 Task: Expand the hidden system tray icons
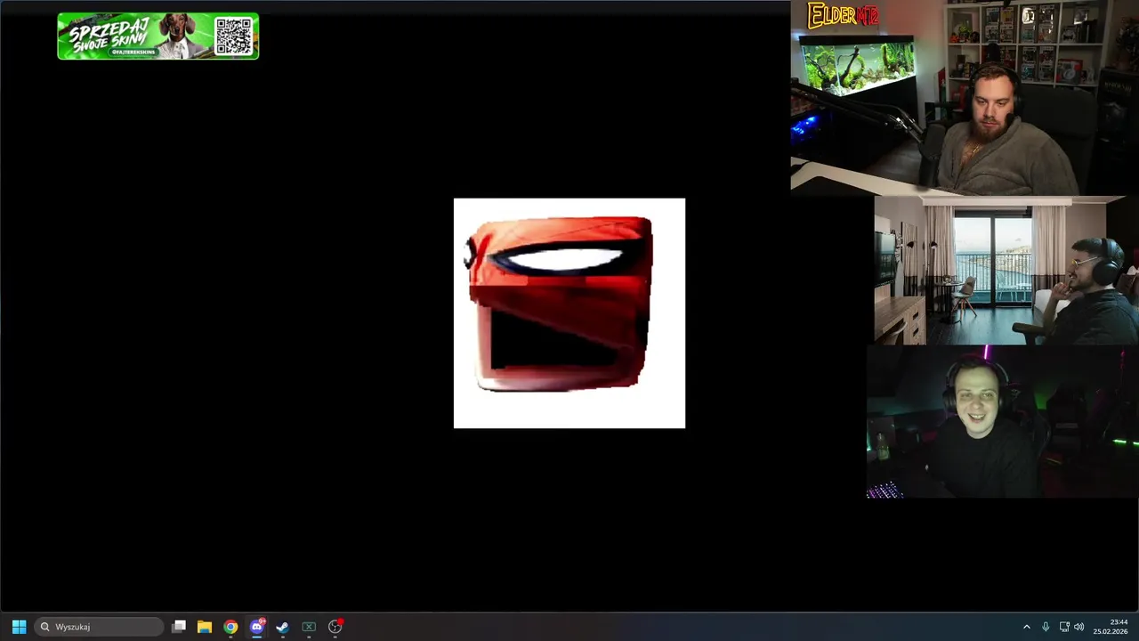[x=1026, y=627]
